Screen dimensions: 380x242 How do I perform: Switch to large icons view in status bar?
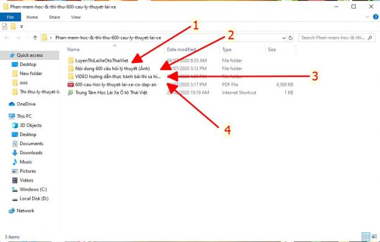(373, 236)
